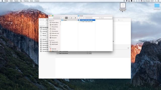Open the Finder arrange-by dropdown
Image resolution: width=161 pixels, height=90 pixels.
coord(72,18)
